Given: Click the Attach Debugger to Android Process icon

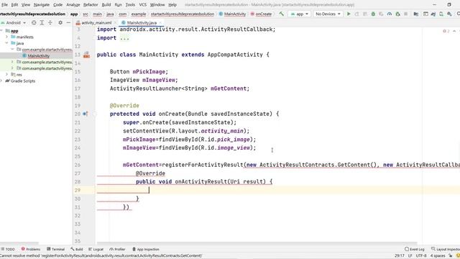Looking at the screenshot, I should pyautogui.click(x=397, y=14).
